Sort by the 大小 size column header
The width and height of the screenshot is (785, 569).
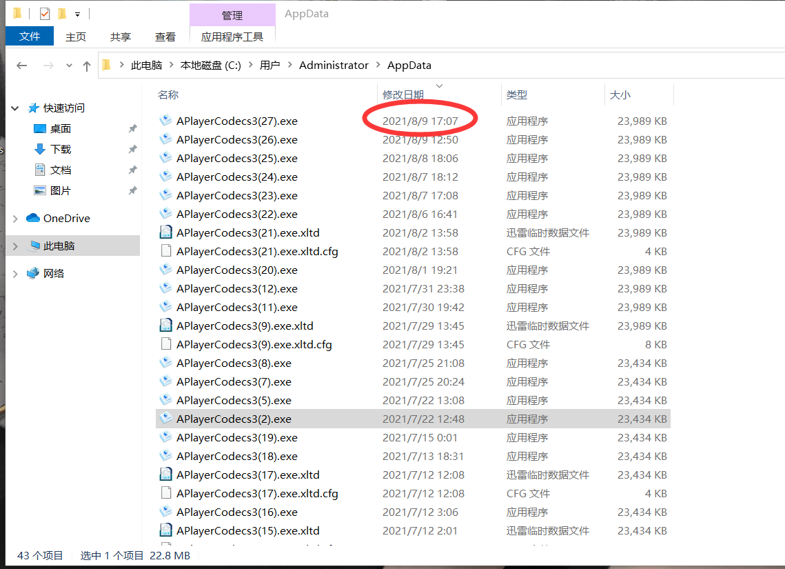[620, 94]
